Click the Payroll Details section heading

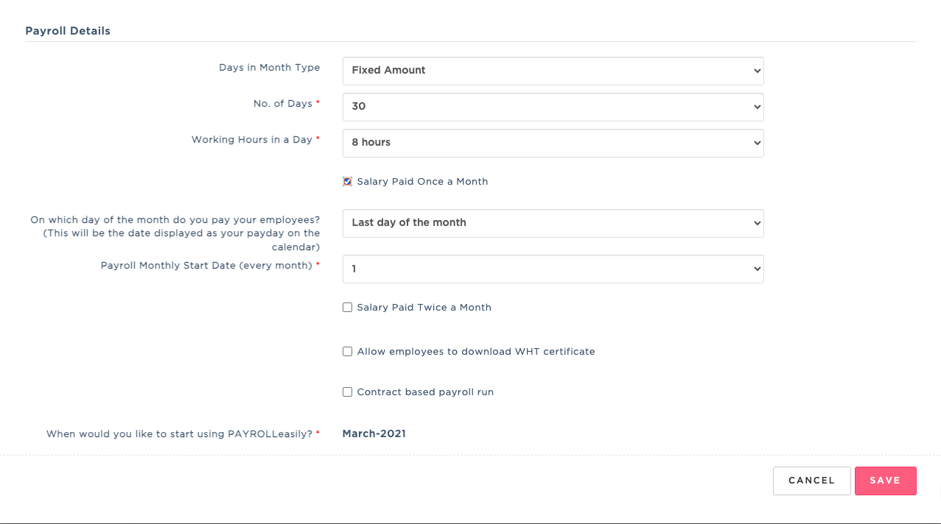68,31
